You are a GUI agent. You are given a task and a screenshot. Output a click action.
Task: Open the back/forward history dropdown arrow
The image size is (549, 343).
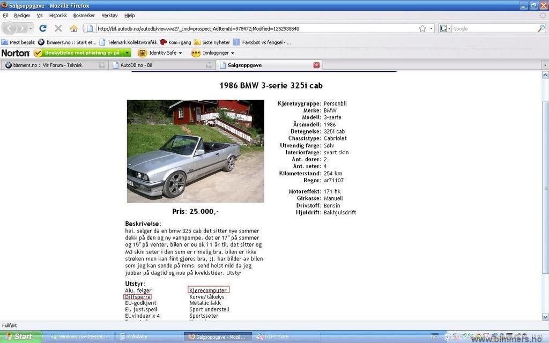[x=31, y=28]
